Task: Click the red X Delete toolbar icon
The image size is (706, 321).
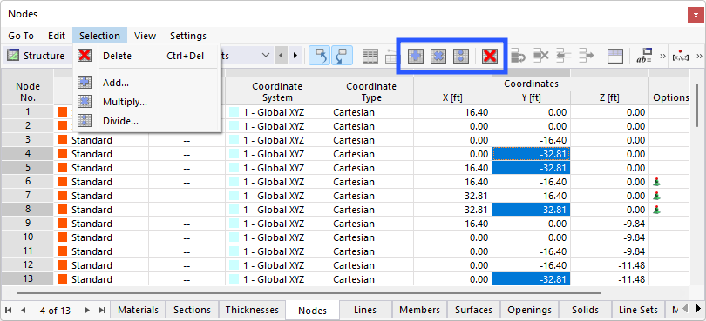Action: pyautogui.click(x=490, y=57)
